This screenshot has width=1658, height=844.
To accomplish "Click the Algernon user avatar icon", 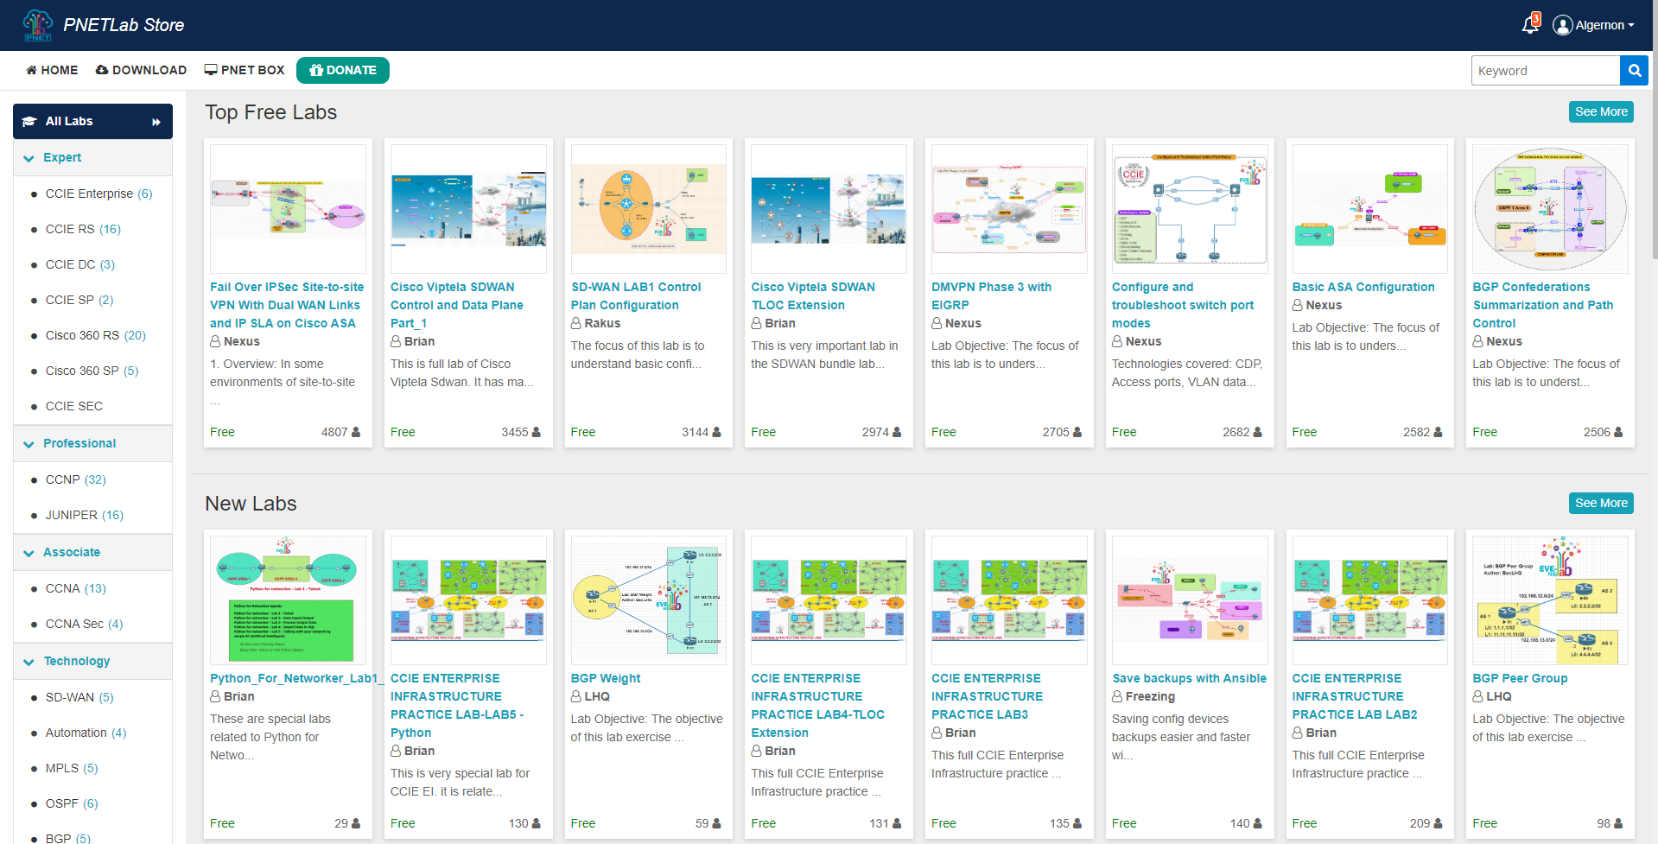I will point(1562,25).
